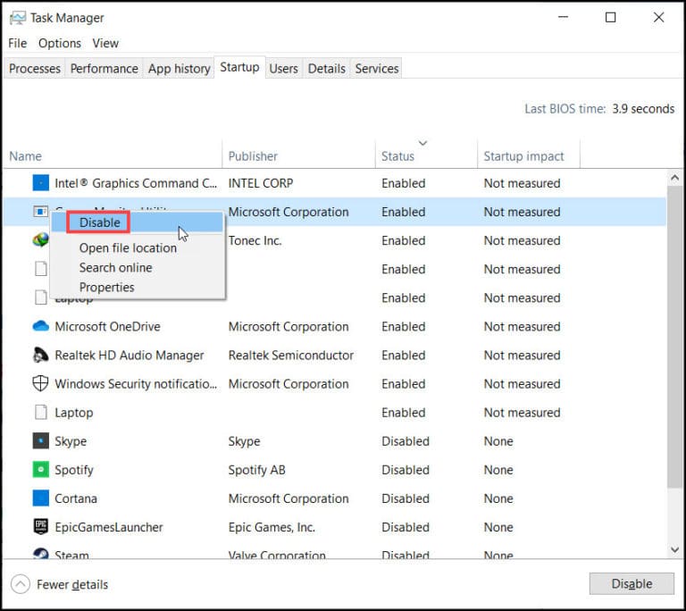Screen dimensions: 686x611
Task: Click the None impact cell for Cortana
Action: coord(498,498)
